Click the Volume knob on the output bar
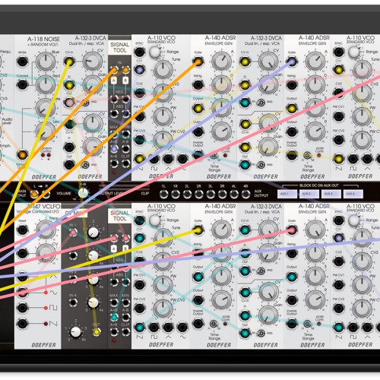This screenshot has width=380, height=380. (83, 193)
